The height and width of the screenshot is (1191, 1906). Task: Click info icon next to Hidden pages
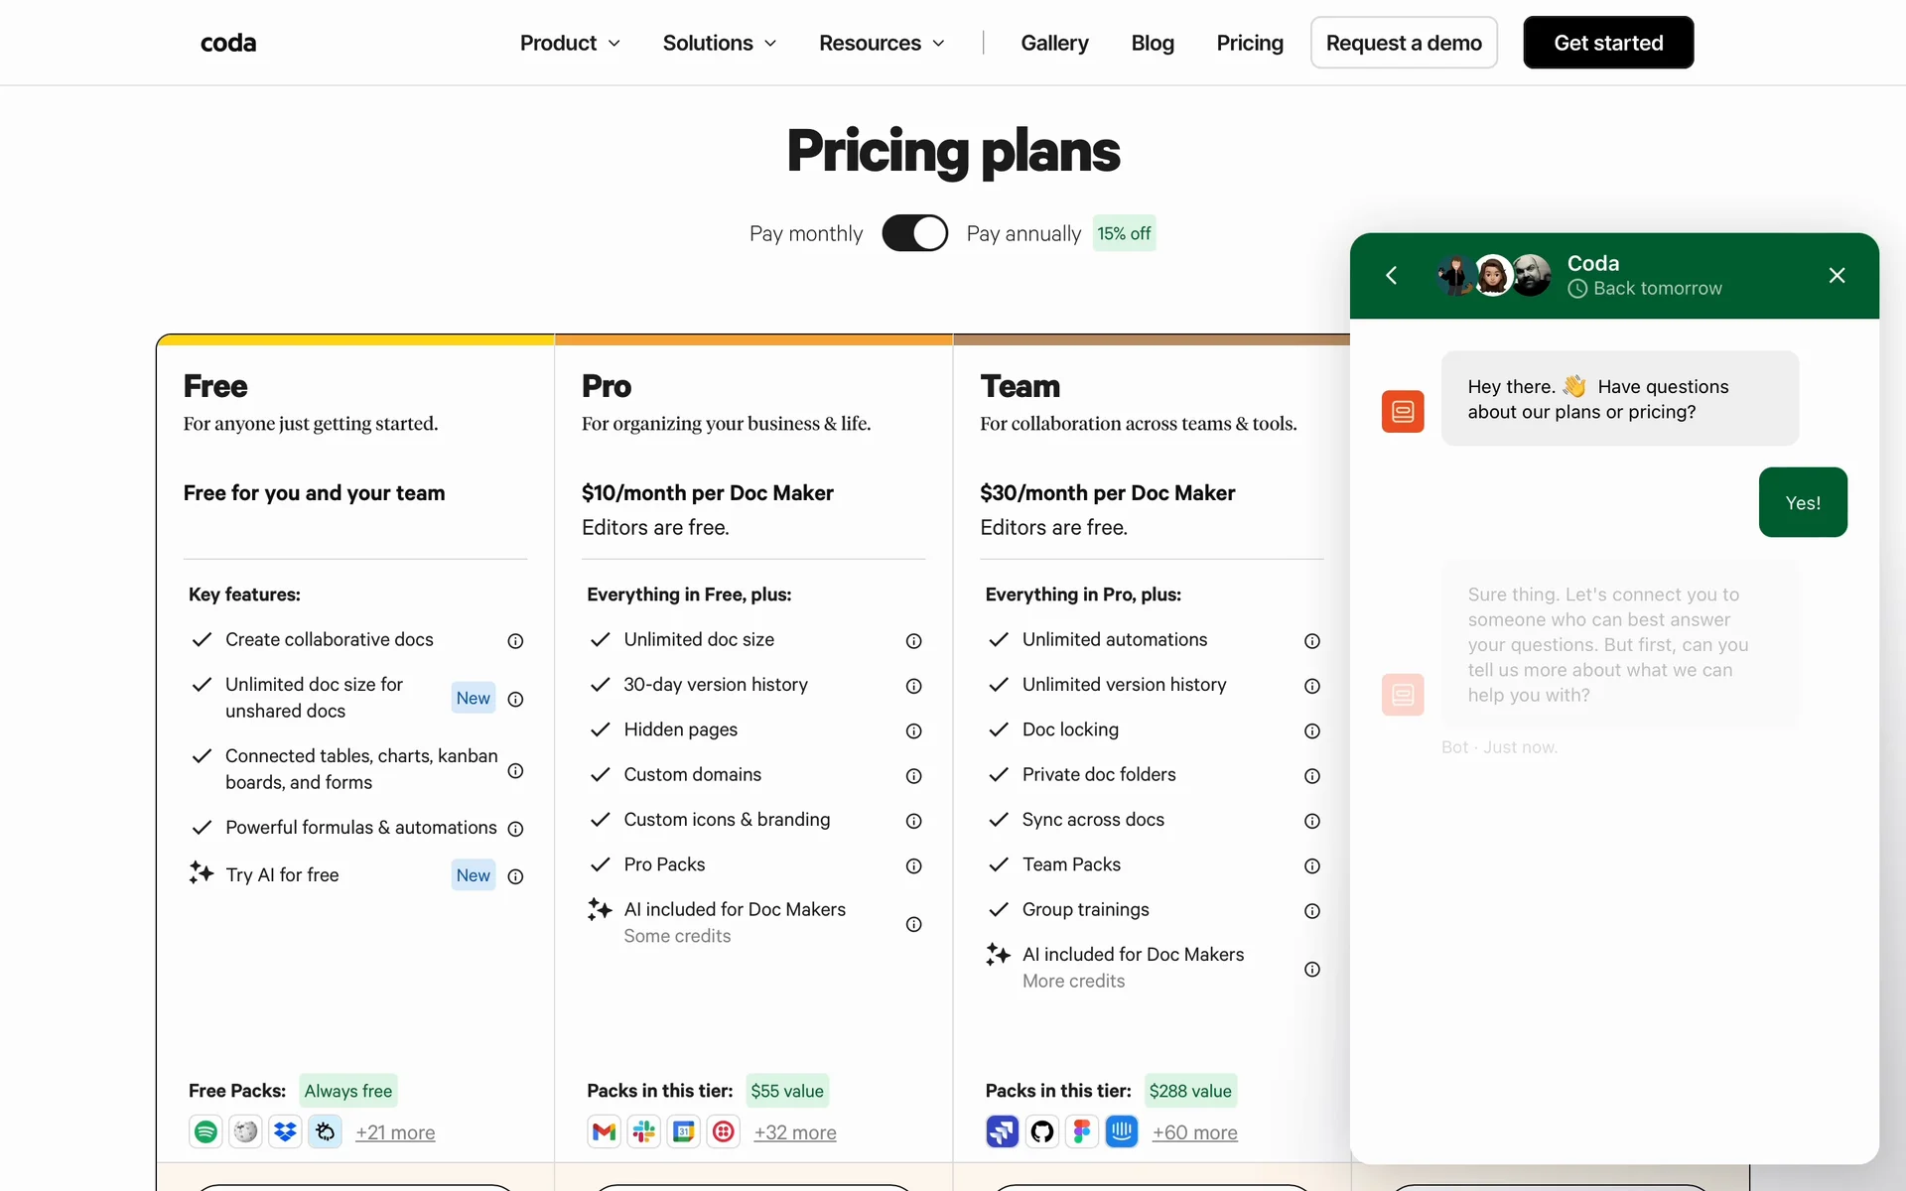click(x=913, y=731)
